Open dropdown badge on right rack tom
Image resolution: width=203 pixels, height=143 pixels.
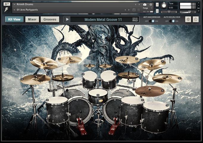coord(115,74)
